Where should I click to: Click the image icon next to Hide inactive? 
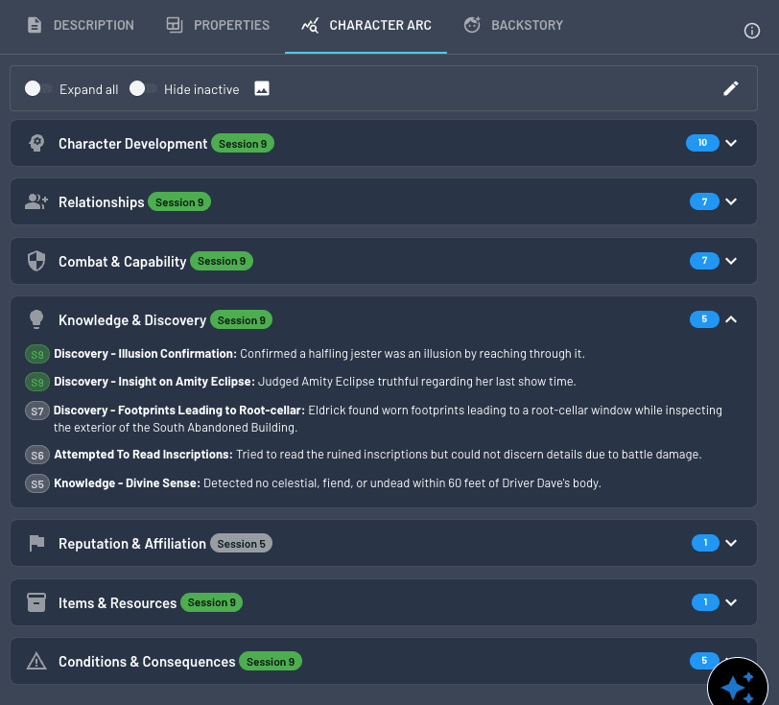261,88
